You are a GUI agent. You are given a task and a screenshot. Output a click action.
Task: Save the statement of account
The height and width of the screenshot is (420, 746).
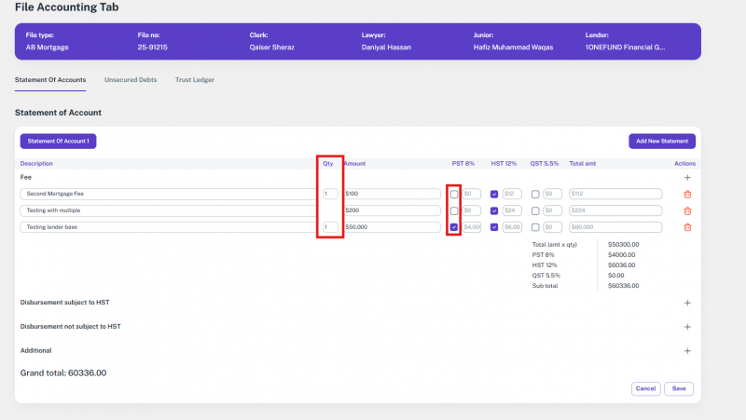[x=678, y=388]
